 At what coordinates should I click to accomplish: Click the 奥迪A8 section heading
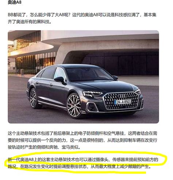tap(15, 2)
